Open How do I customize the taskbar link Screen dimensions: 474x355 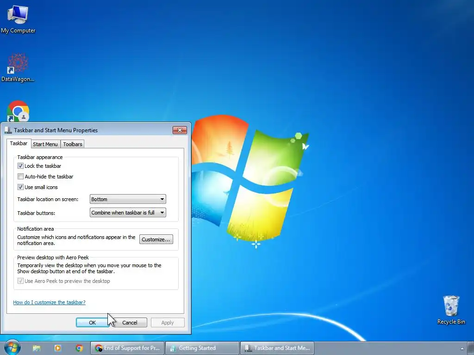pyautogui.click(x=49, y=302)
